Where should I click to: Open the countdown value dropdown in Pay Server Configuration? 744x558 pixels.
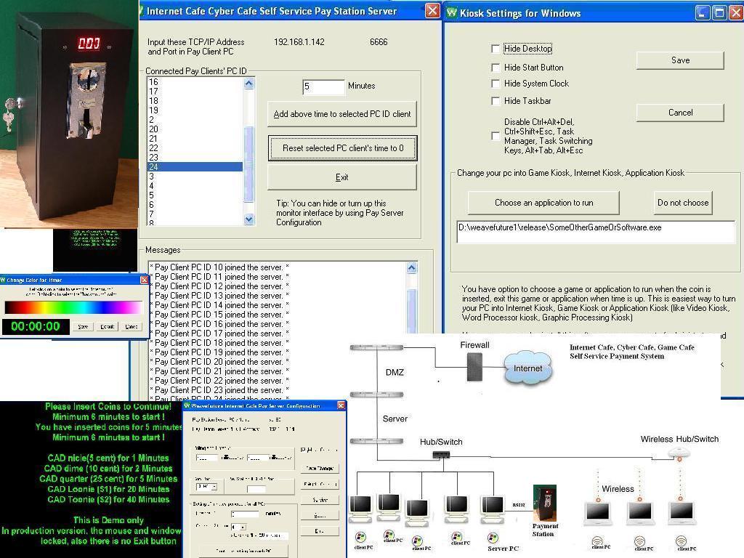tap(243, 527)
